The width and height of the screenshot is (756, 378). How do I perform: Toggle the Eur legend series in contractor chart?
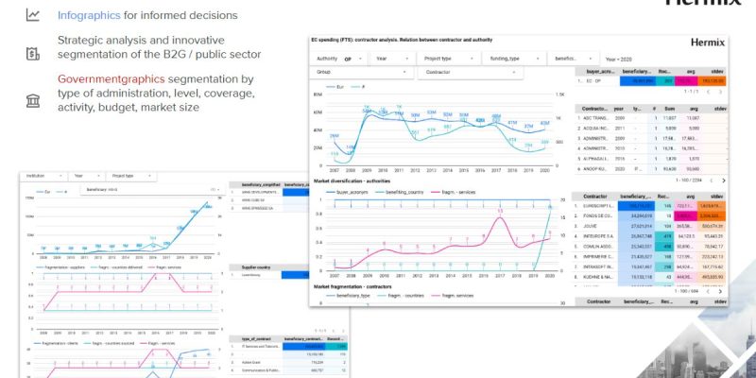[x=335, y=87]
